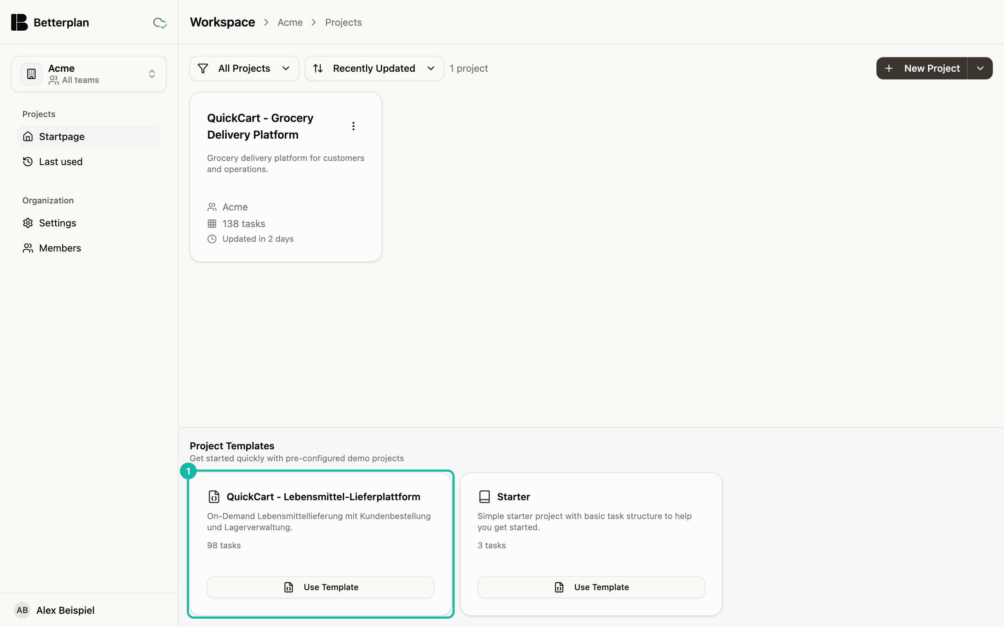Click the Updated in 2 days clock icon
1004x627 pixels.
pos(212,239)
